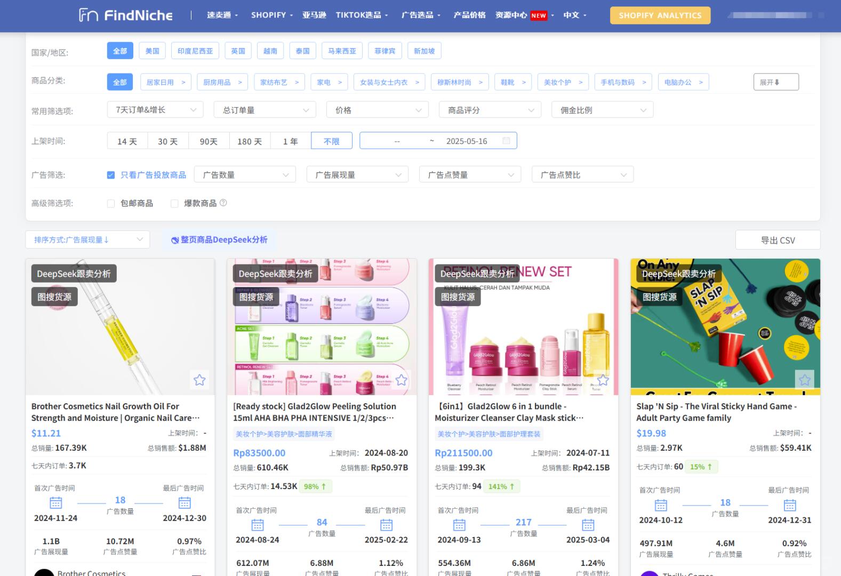Click the date range input field

point(438,141)
